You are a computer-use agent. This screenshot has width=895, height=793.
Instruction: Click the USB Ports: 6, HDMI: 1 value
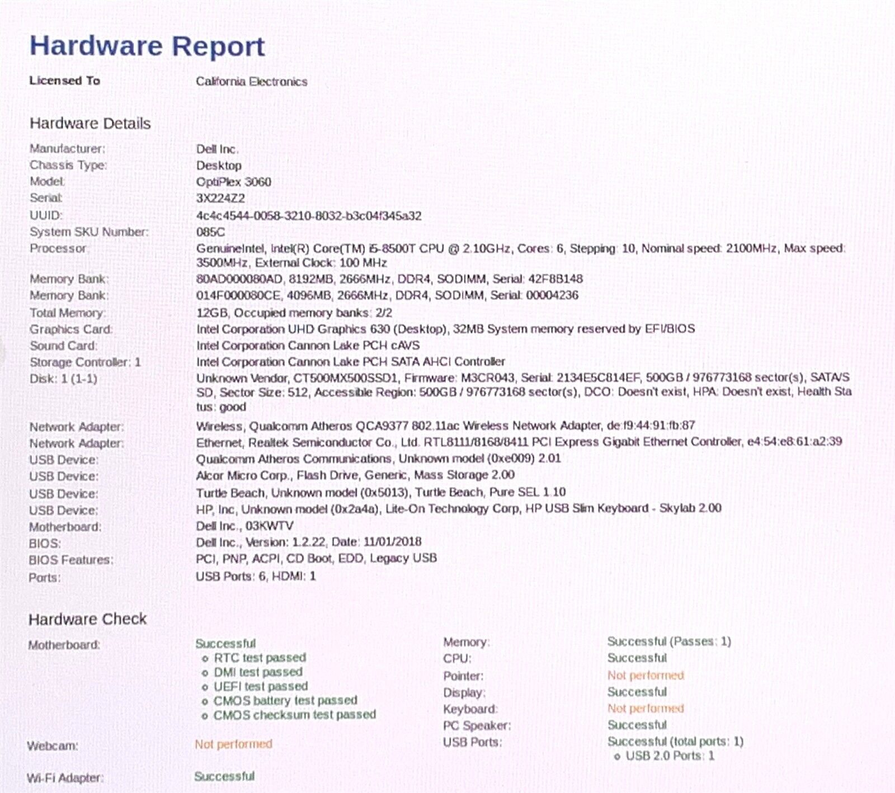256,576
